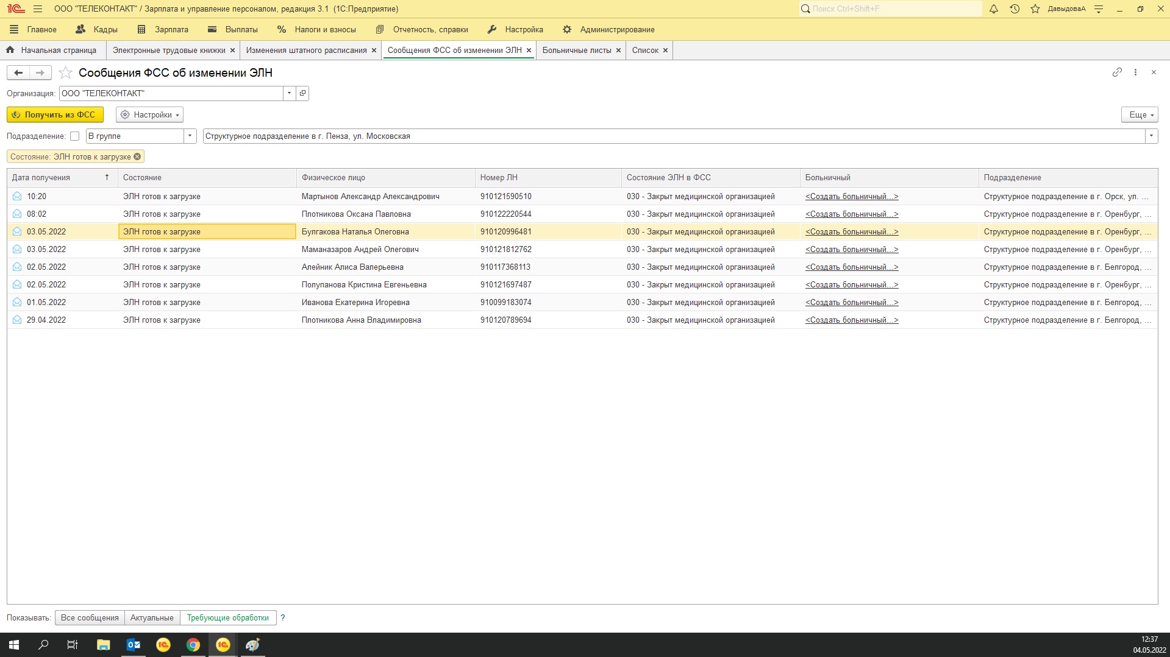The image size is (1170, 657).
Task: Open the Настройки dropdown button
Action: [149, 114]
